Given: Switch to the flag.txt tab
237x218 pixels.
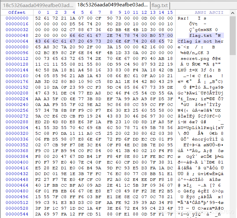Looking at the screenshot, I should [x=159, y=5].
